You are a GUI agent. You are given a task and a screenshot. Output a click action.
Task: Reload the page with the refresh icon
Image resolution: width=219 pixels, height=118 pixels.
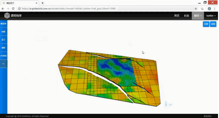[13, 9]
